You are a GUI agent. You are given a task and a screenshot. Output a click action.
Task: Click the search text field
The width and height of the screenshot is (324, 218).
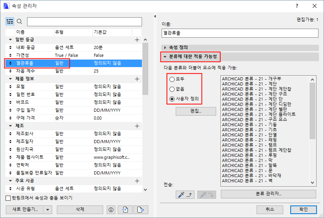pyautogui.click(x=84, y=22)
